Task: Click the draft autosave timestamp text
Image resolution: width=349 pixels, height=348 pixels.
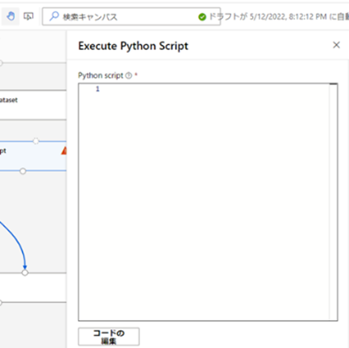Action: click(x=279, y=17)
